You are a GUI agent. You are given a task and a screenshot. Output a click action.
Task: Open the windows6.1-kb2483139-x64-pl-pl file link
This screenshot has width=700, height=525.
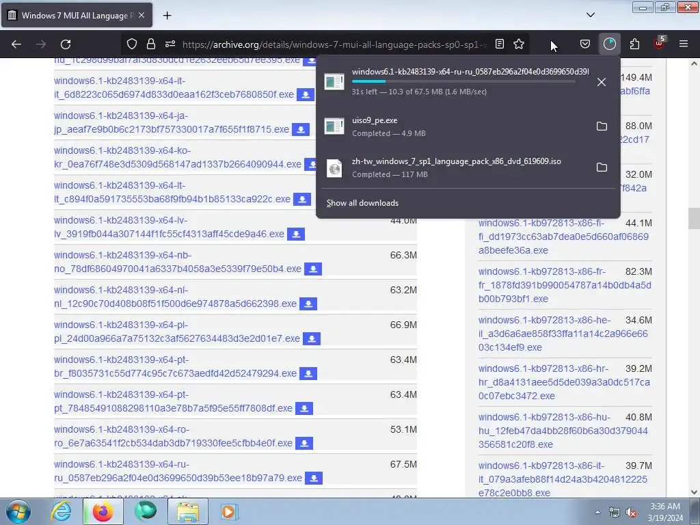coord(177,332)
